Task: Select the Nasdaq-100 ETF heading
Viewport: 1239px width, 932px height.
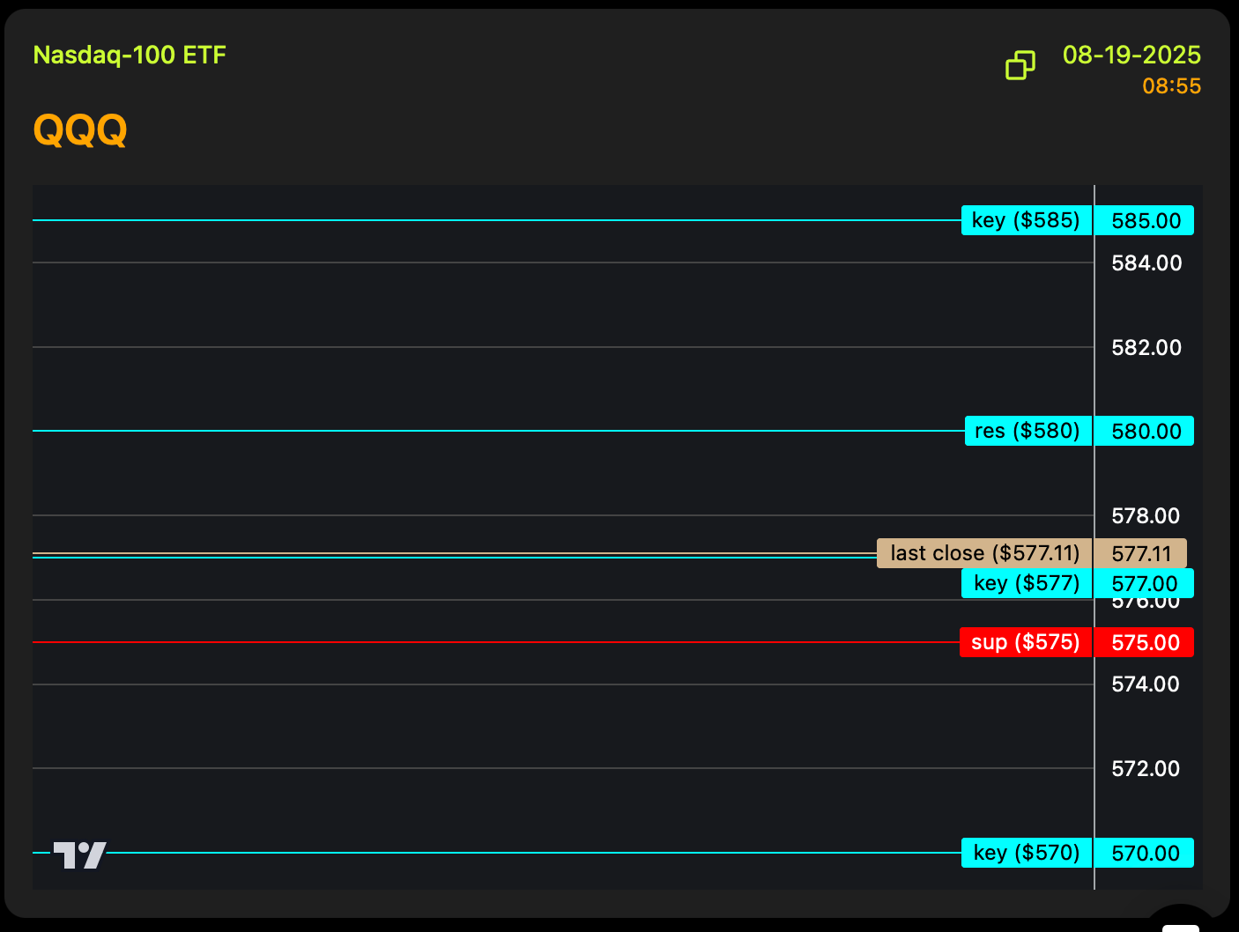Action: 130,55
